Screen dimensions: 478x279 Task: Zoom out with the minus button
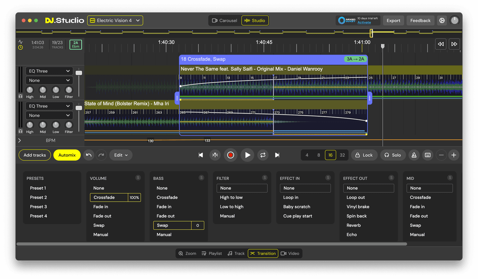tap(441, 155)
